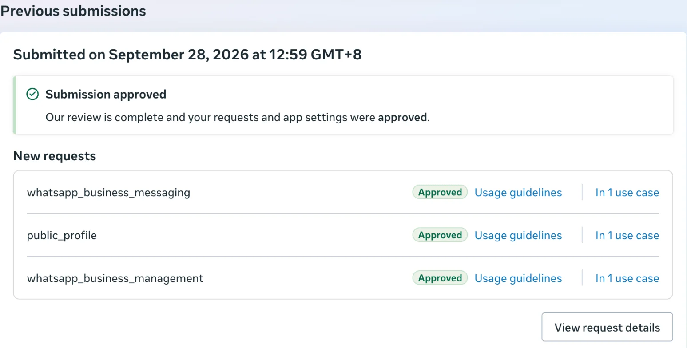Click the 'Our review is complete' message text
This screenshot has height=348, width=687.
238,118
